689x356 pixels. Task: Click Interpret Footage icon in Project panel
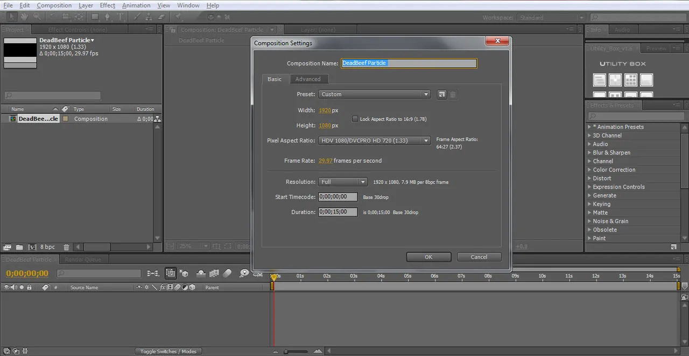pos(7,247)
